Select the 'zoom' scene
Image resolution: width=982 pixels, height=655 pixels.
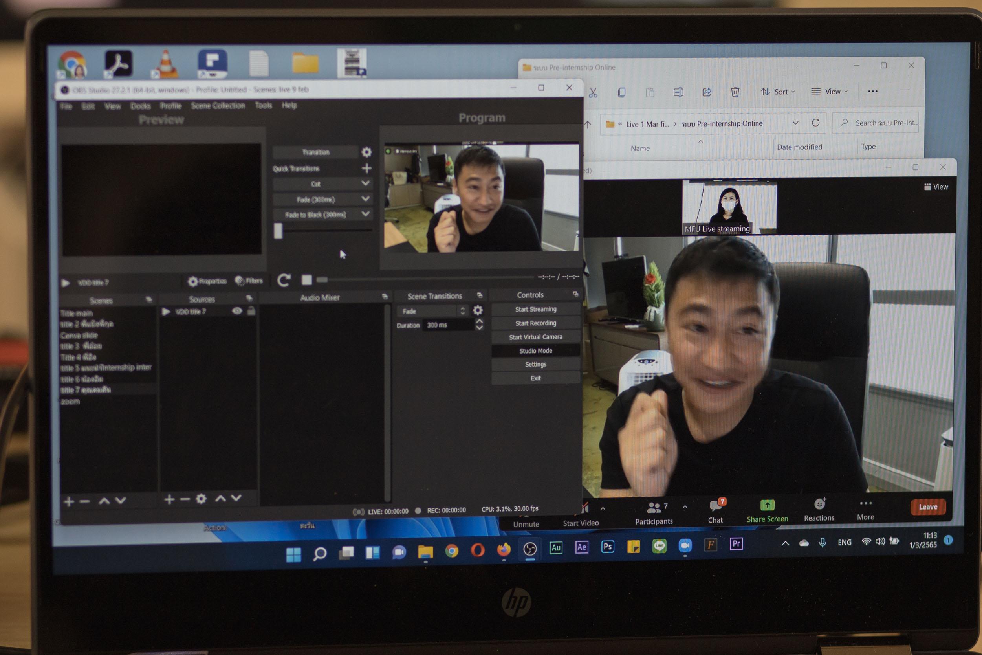click(70, 402)
